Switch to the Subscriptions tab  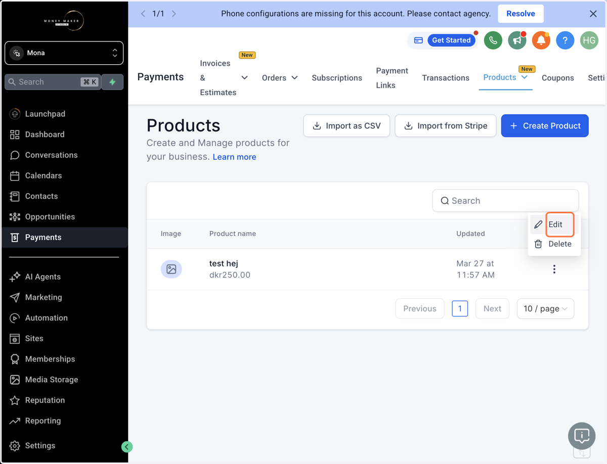coord(337,78)
